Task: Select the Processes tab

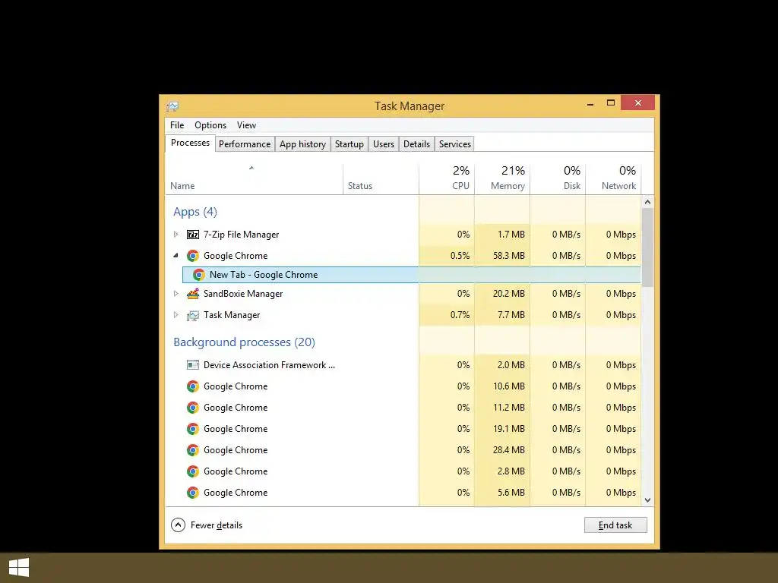Action: (190, 143)
